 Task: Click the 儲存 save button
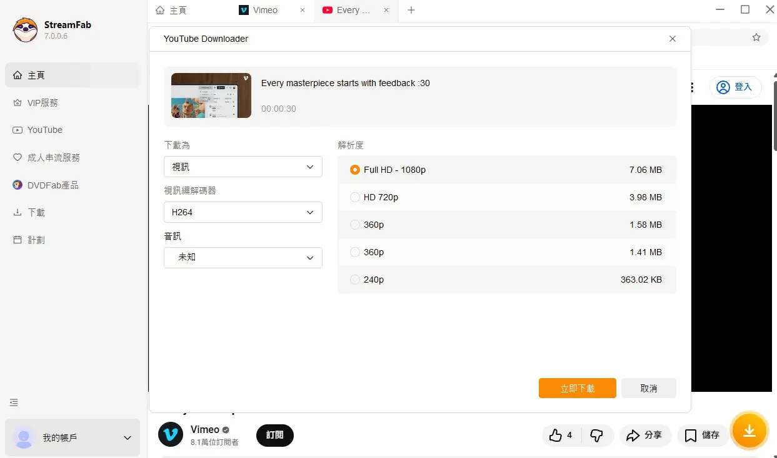coord(703,436)
